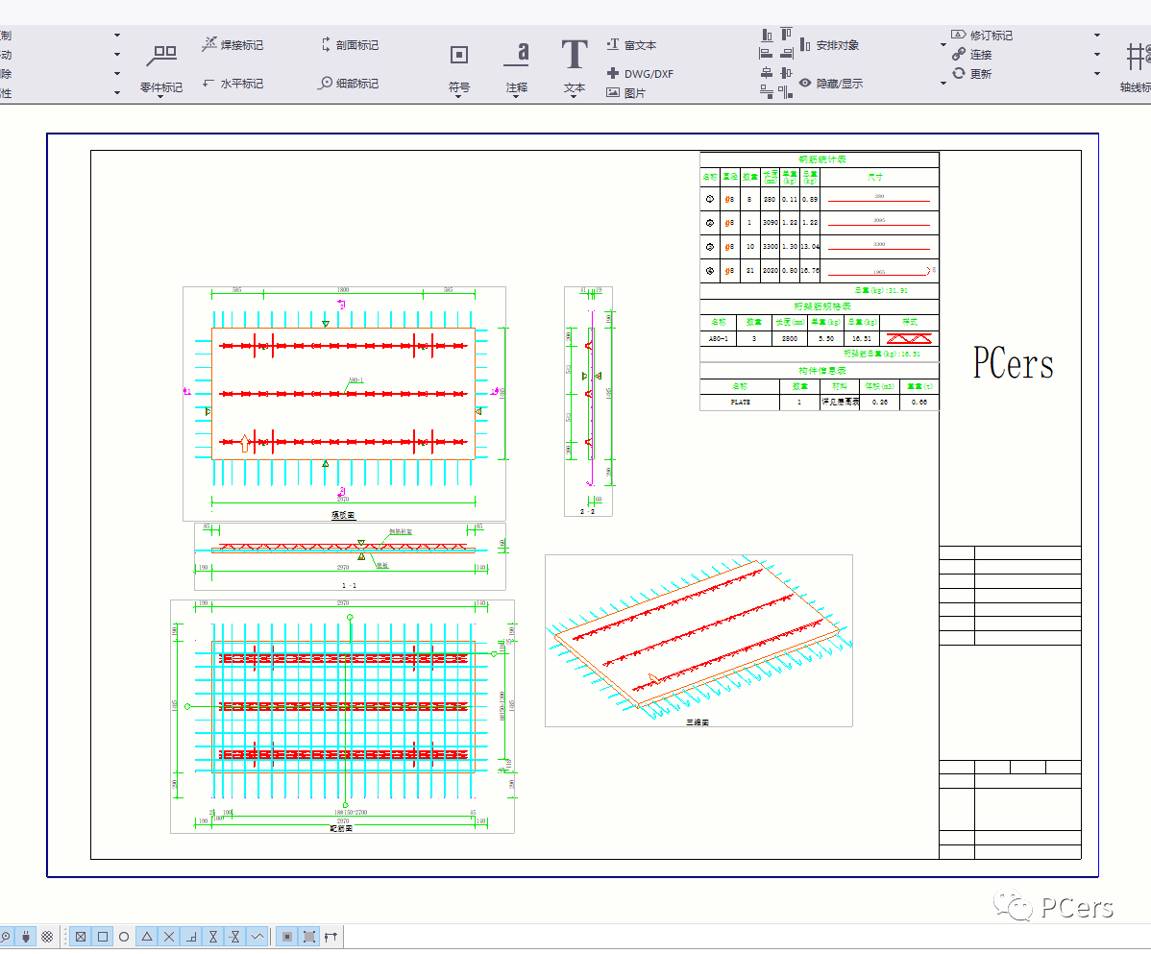This screenshot has height=954, width=1151.
Task: Select the 零件标记 part mark tool
Action: click(x=160, y=56)
